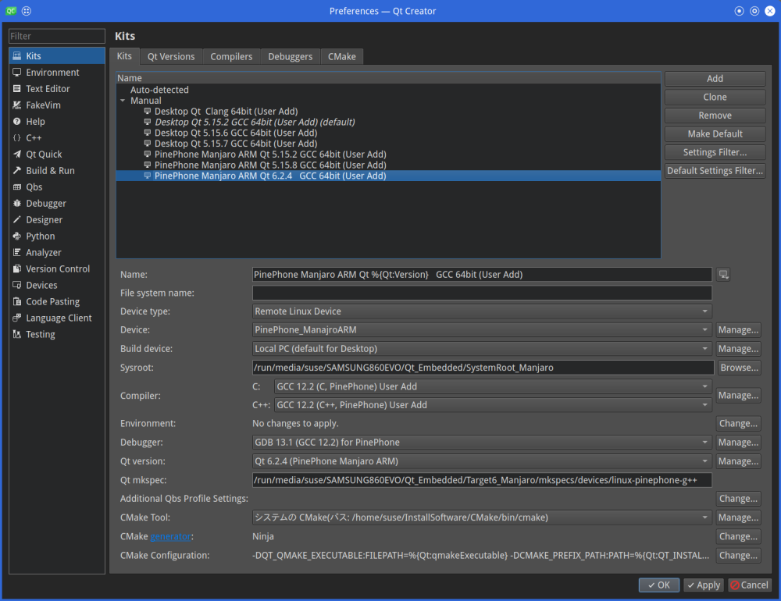Click the OK button

coord(658,585)
